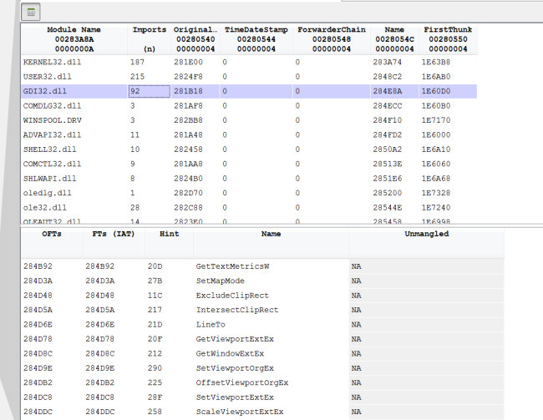Viewport: 543px width, 420px height.
Task: Select the GetTextMetricsW function row
Action: [262, 266]
